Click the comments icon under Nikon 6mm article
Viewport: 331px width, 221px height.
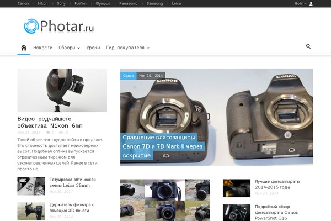(x=49, y=133)
